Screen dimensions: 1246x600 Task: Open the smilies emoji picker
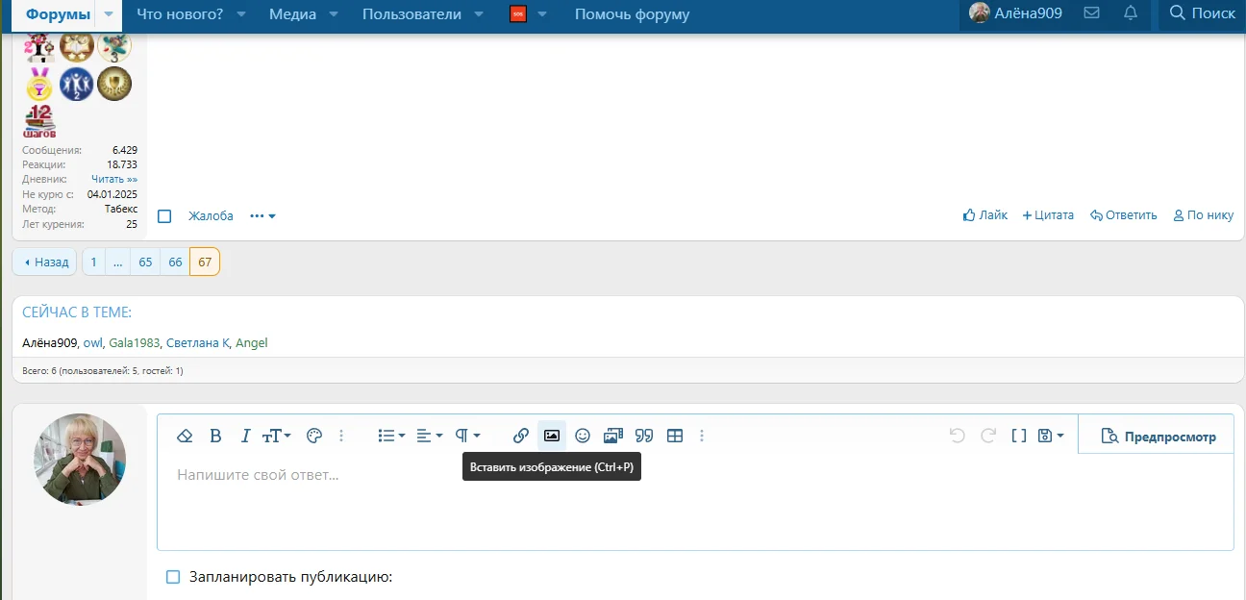tap(583, 436)
